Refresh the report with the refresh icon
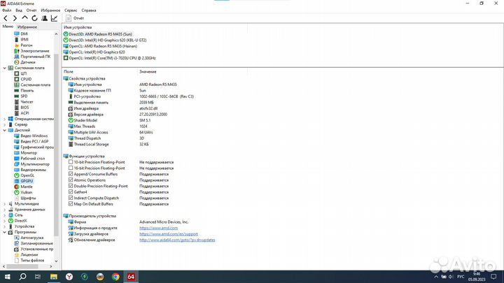The image size is (504, 283). click(x=34, y=18)
